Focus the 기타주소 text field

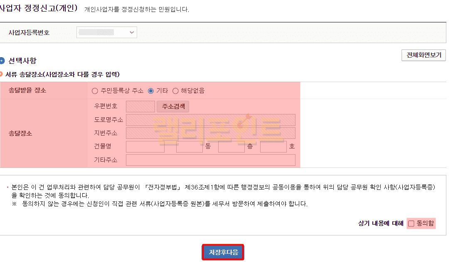coord(210,160)
